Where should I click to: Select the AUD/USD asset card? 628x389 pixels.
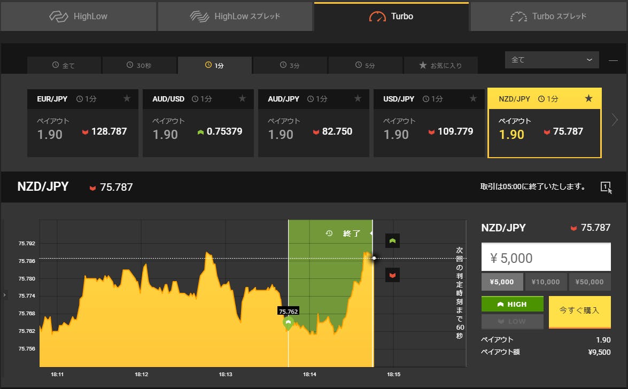[197, 123]
